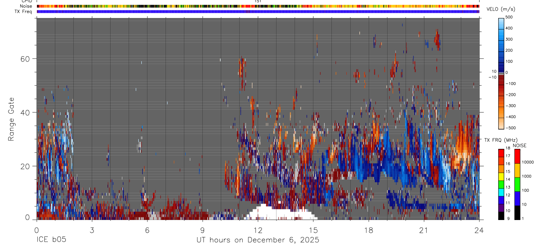Click the '15' UT hour tick label
539x249 pixels.
coord(313,230)
